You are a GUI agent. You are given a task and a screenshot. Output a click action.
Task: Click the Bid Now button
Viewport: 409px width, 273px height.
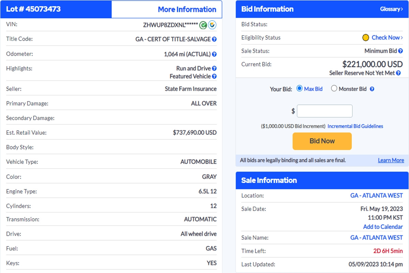322,141
